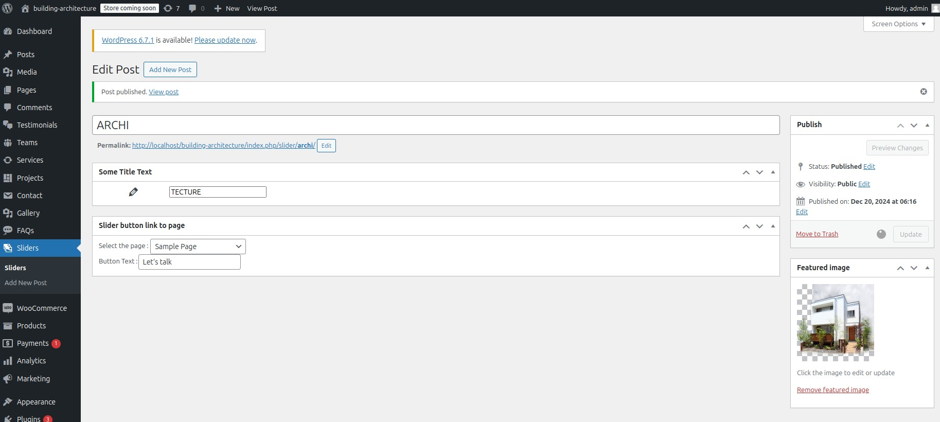Image resolution: width=940 pixels, height=422 pixels.
Task: Click Preview Changes button
Action: pos(897,148)
